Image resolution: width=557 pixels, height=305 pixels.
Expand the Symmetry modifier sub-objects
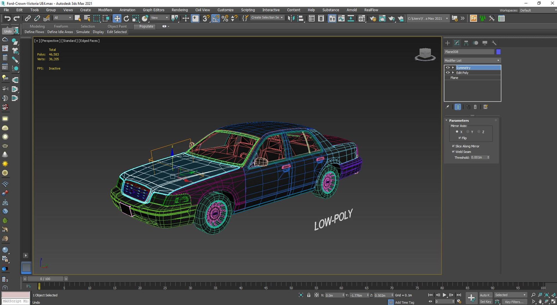(x=453, y=68)
